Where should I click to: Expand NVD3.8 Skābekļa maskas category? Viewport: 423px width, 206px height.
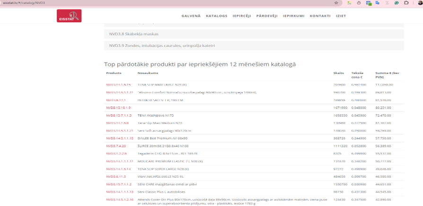point(254,34)
